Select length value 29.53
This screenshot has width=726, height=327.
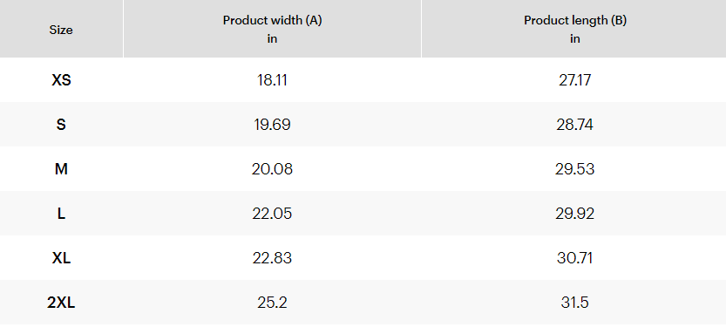tap(575, 169)
